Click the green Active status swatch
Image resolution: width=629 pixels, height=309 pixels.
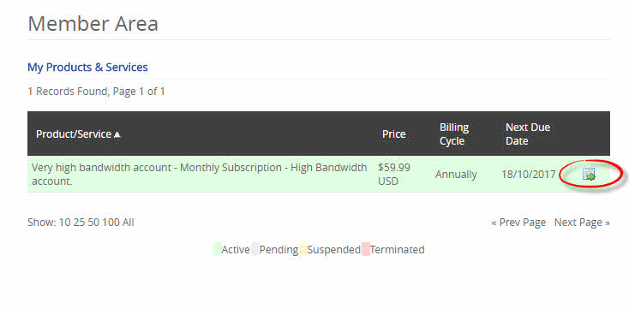217,249
